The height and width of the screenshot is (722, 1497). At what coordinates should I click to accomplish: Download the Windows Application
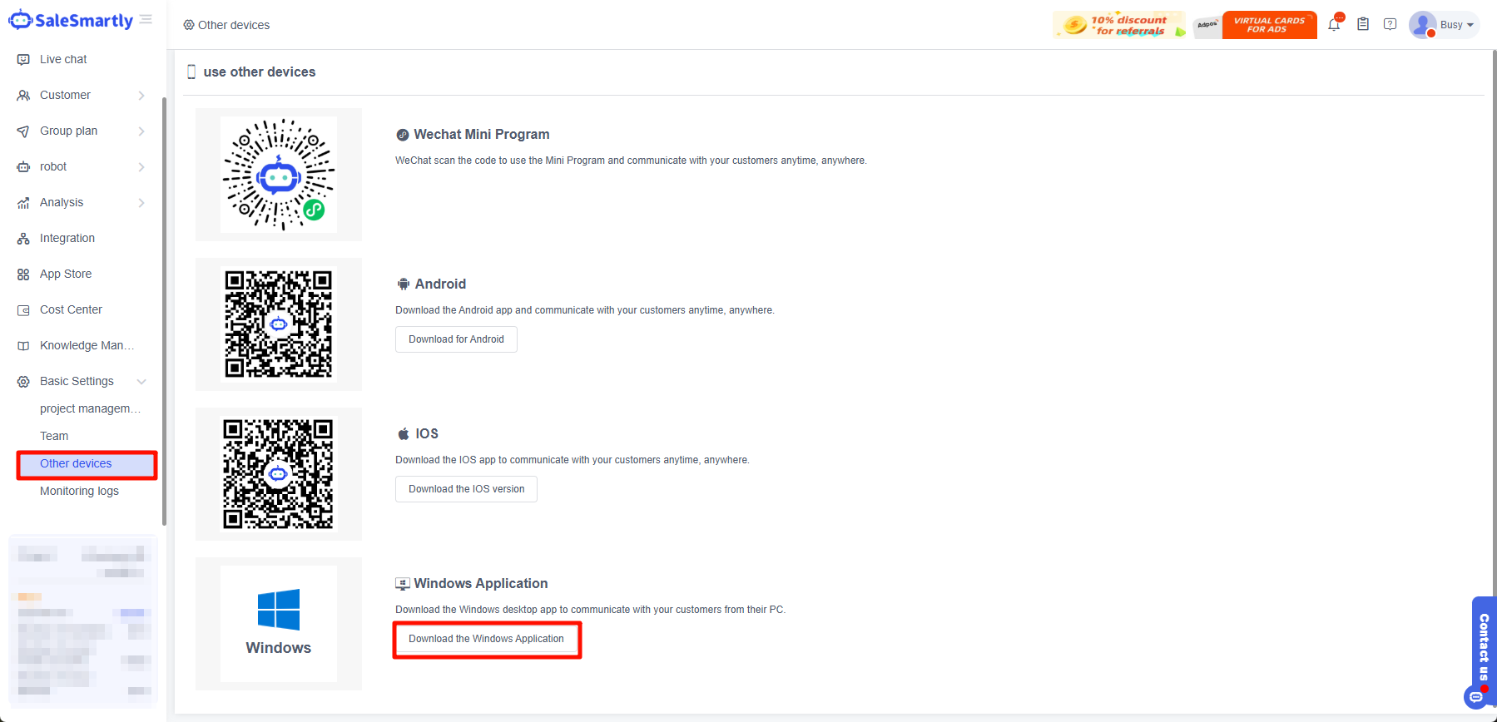coord(486,639)
